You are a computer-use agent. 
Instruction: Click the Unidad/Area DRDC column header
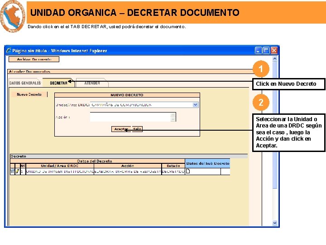click(60, 166)
